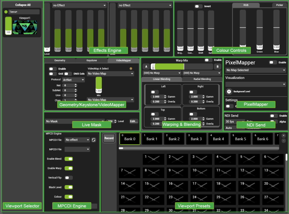
Task: Enable the PixelMapper
Action: click(x=272, y=62)
